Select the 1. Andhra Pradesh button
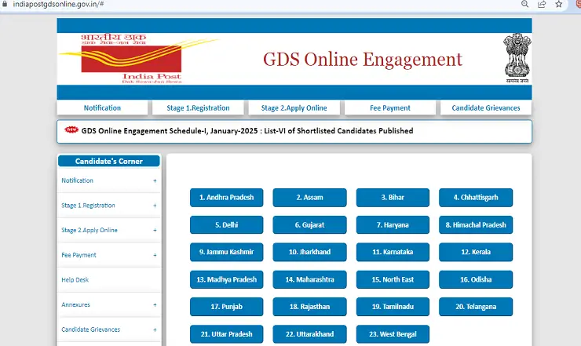 pyautogui.click(x=226, y=198)
